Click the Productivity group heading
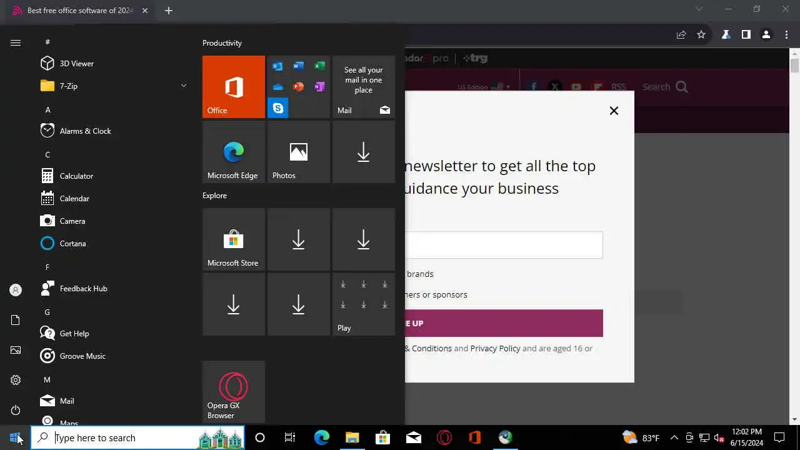The height and width of the screenshot is (450, 800). (222, 43)
